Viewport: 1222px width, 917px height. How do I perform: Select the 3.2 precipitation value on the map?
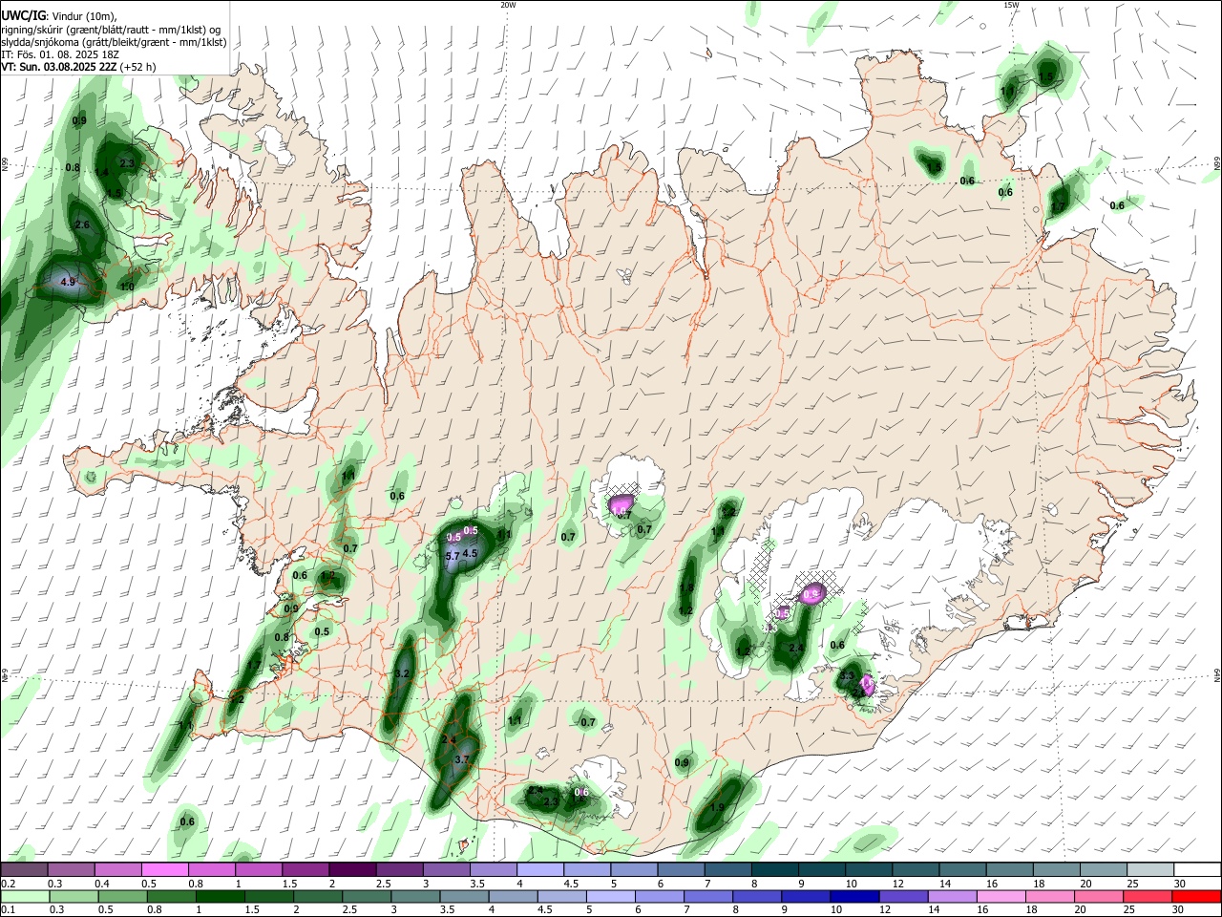click(402, 674)
